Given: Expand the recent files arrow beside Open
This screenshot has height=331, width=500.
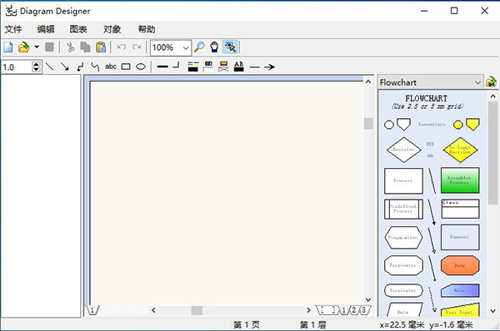Looking at the screenshot, I should coord(37,47).
